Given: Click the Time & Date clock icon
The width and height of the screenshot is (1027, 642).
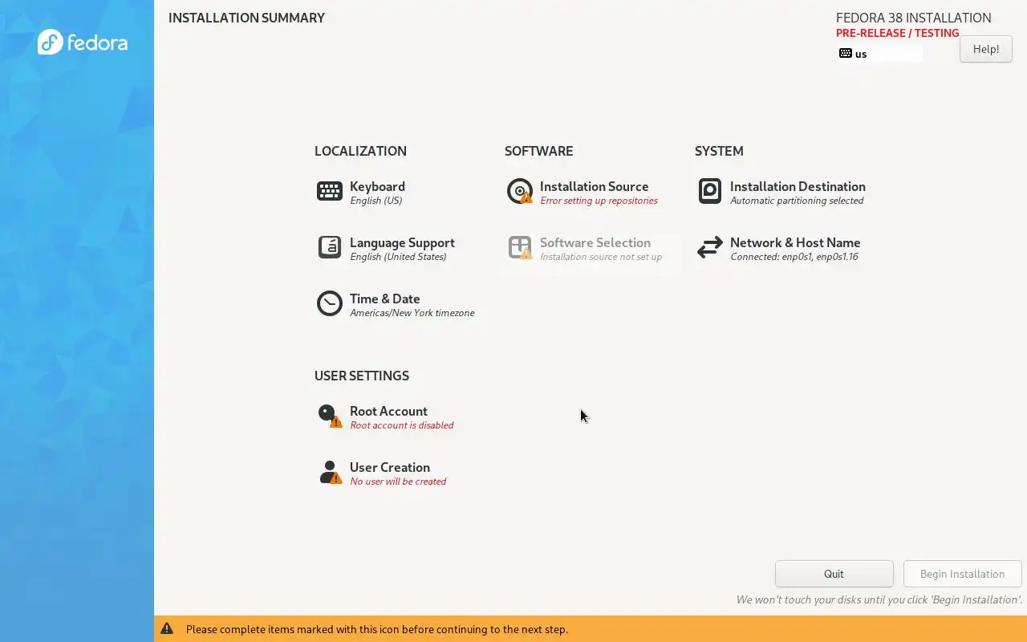Looking at the screenshot, I should [330, 303].
